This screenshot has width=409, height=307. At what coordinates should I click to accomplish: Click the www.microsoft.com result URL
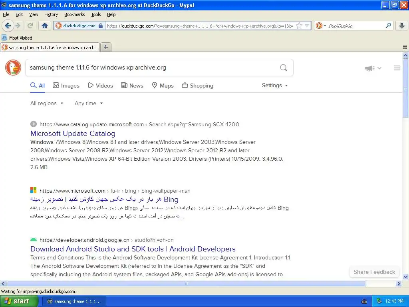point(72,191)
